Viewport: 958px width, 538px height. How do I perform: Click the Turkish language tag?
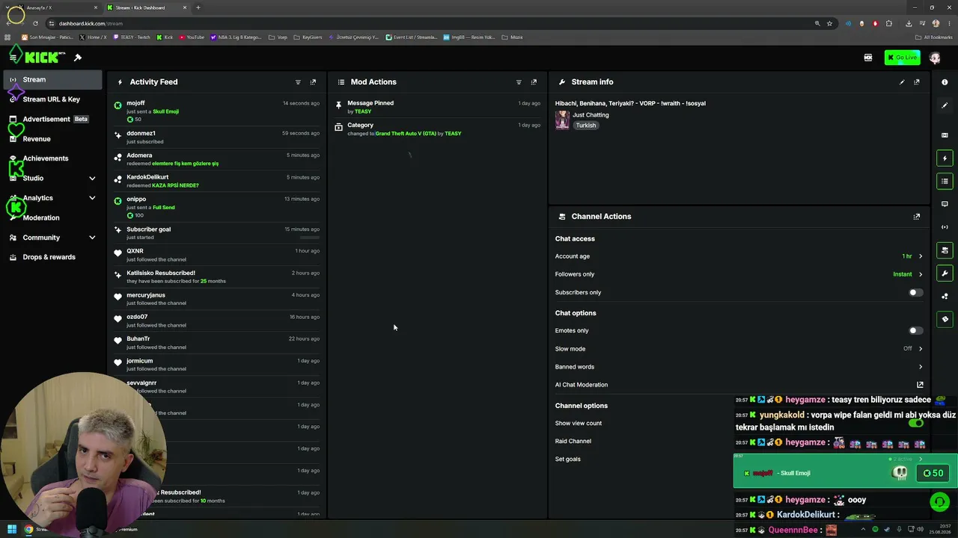pyautogui.click(x=586, y=126)
